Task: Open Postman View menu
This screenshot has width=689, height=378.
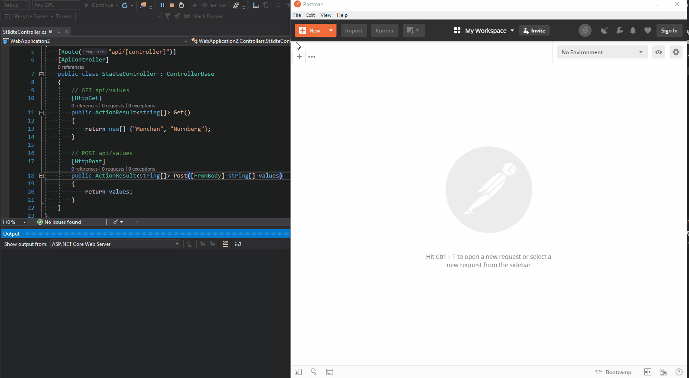Action: (326, 15)
